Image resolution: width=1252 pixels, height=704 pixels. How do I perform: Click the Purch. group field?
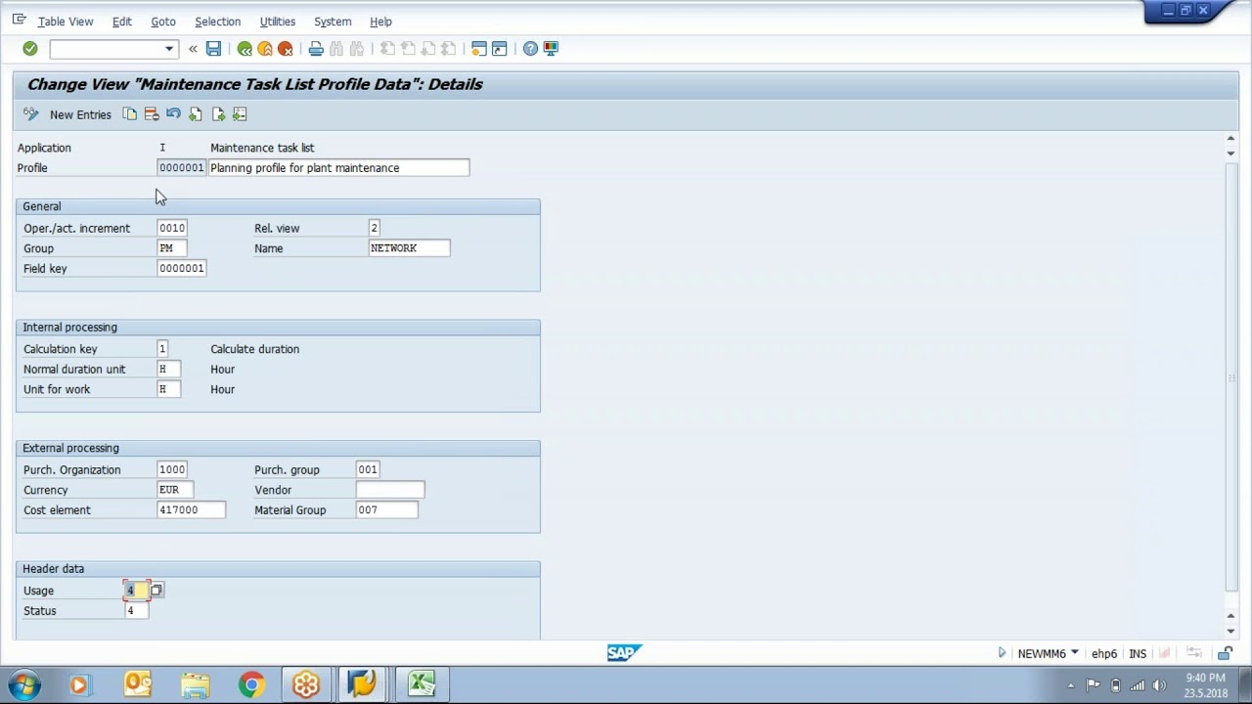(x=367, y=469)
